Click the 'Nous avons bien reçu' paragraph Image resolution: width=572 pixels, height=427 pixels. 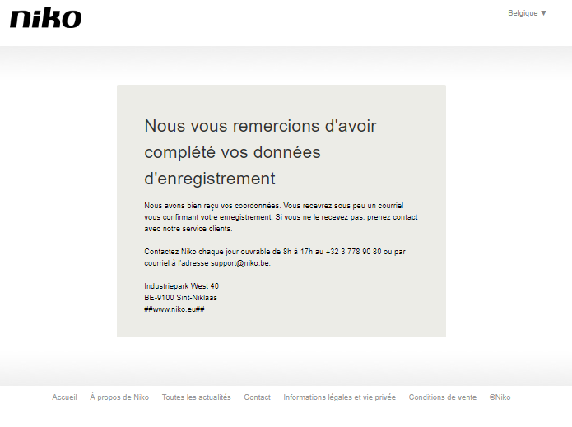(x=280, y=217)
